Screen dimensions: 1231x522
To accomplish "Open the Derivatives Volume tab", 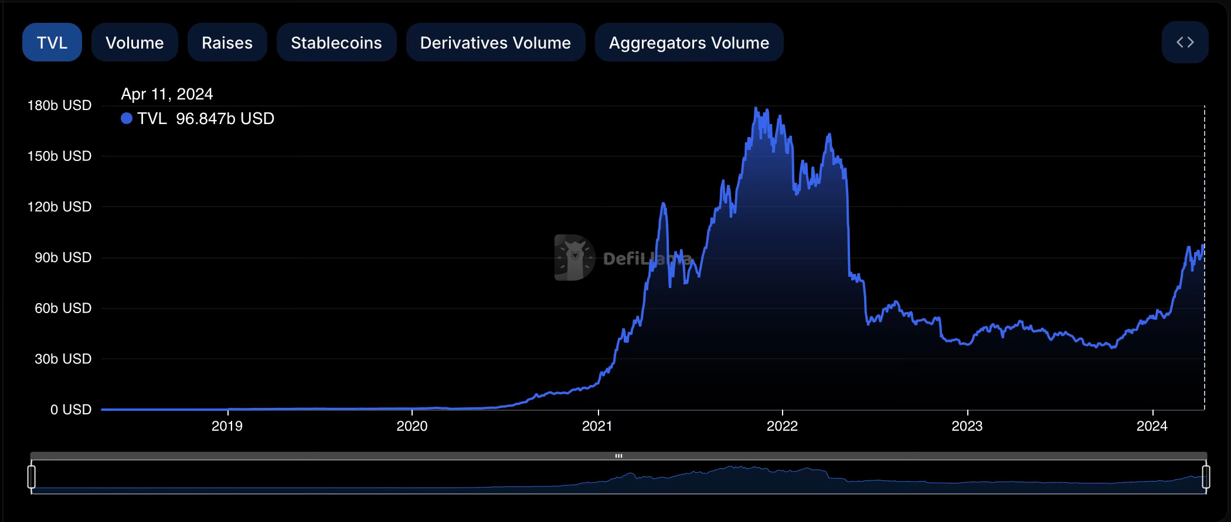I will coord(495,43).
